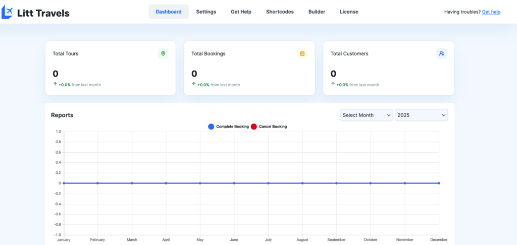Select the Builder tab
517x245 pixels.
317,12
